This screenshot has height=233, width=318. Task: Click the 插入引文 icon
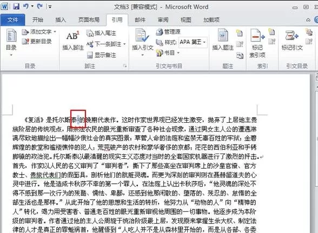pos(142,35)
